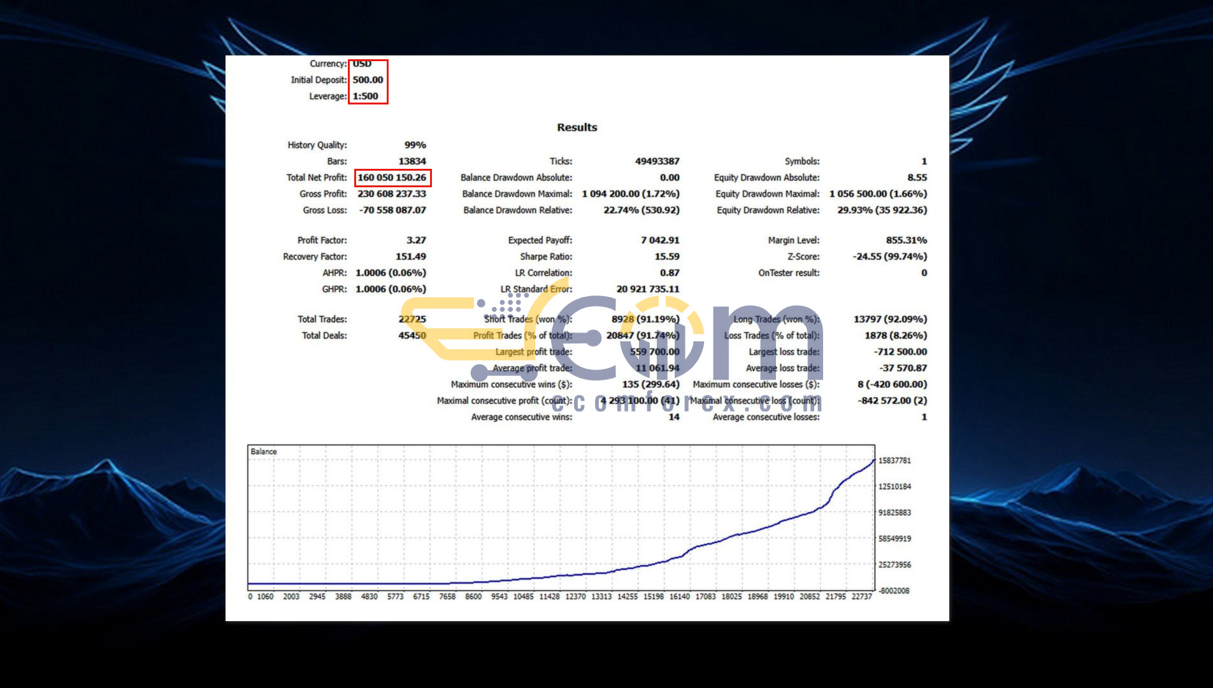Click the Balance label in chart
The width and height of the screenshot is (1213, 688).
[x=264, y=452]
